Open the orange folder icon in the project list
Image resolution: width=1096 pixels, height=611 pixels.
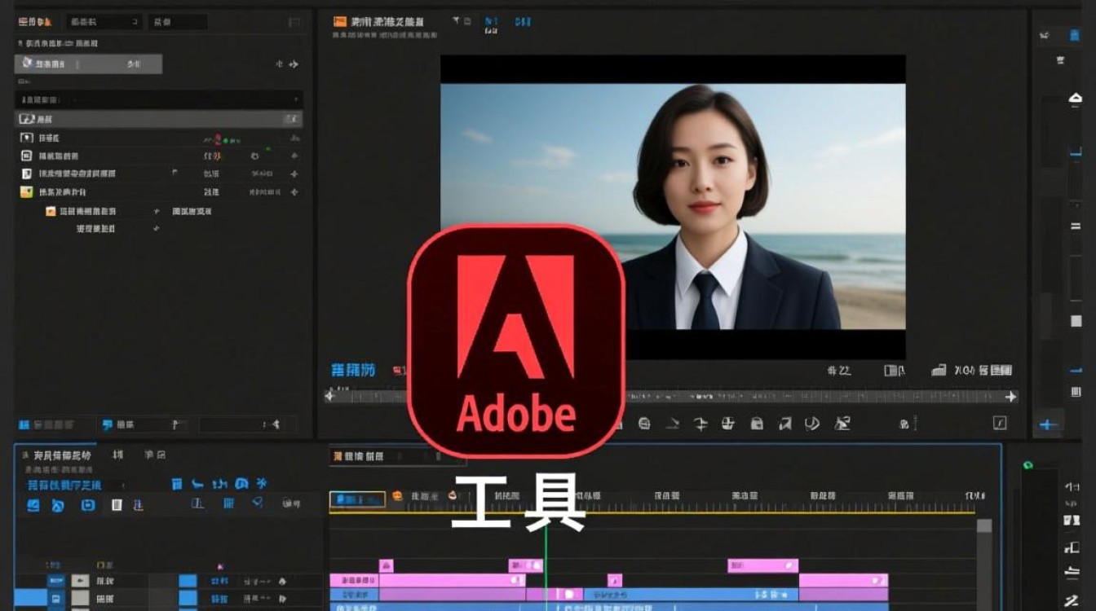tap(51, 211)
